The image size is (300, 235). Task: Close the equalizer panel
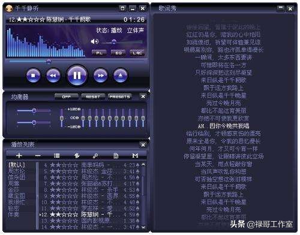point(143,97)
